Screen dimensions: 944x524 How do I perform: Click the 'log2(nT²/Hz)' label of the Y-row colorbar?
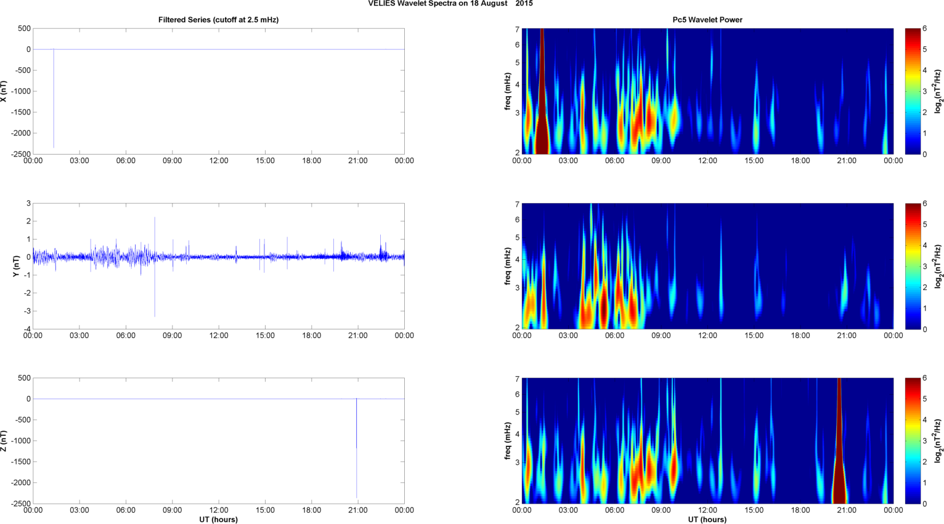(x=938, y=266)
